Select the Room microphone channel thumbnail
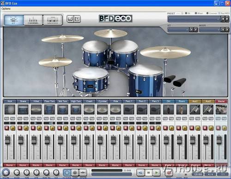This screenshot has height=179, width=231. (x=182, y=110)
